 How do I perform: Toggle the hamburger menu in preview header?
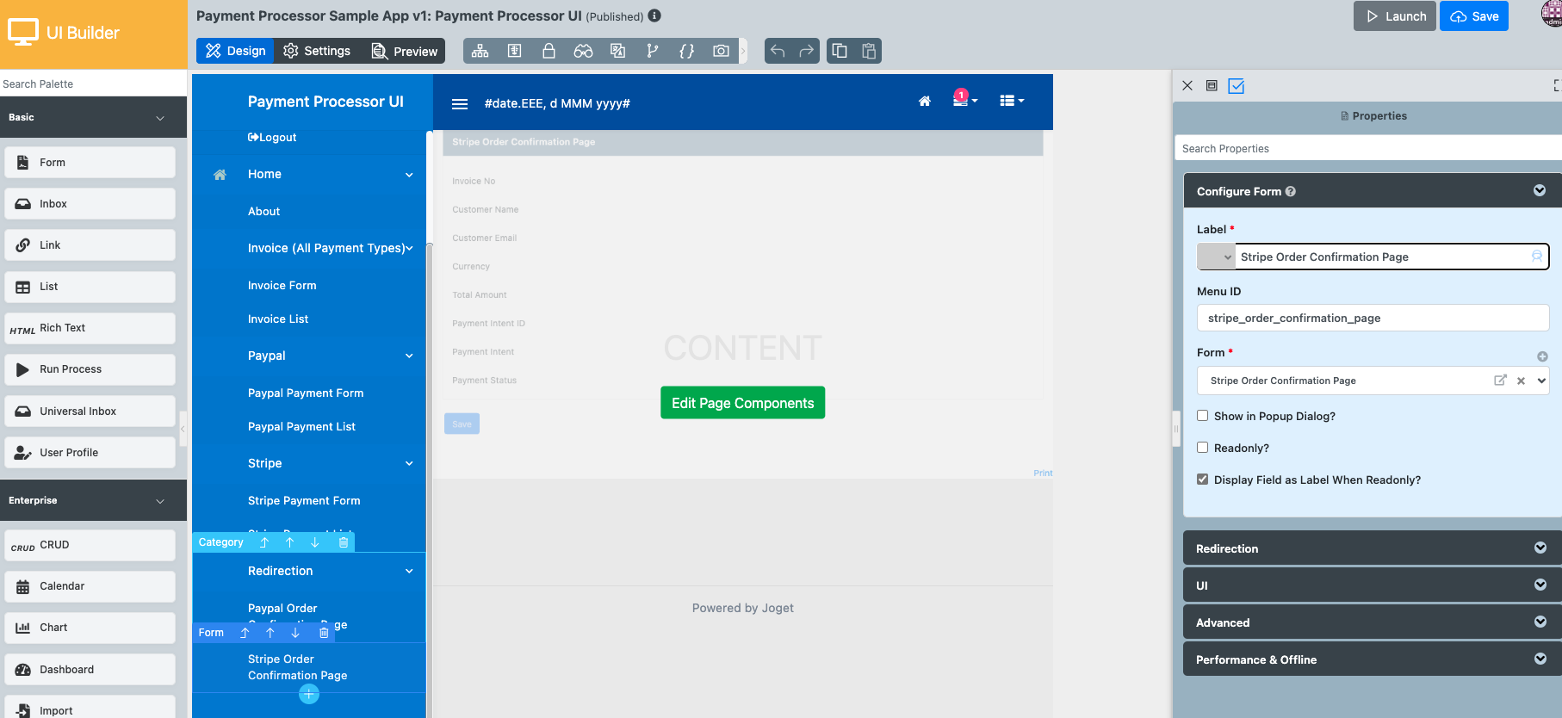coord(460,104)
